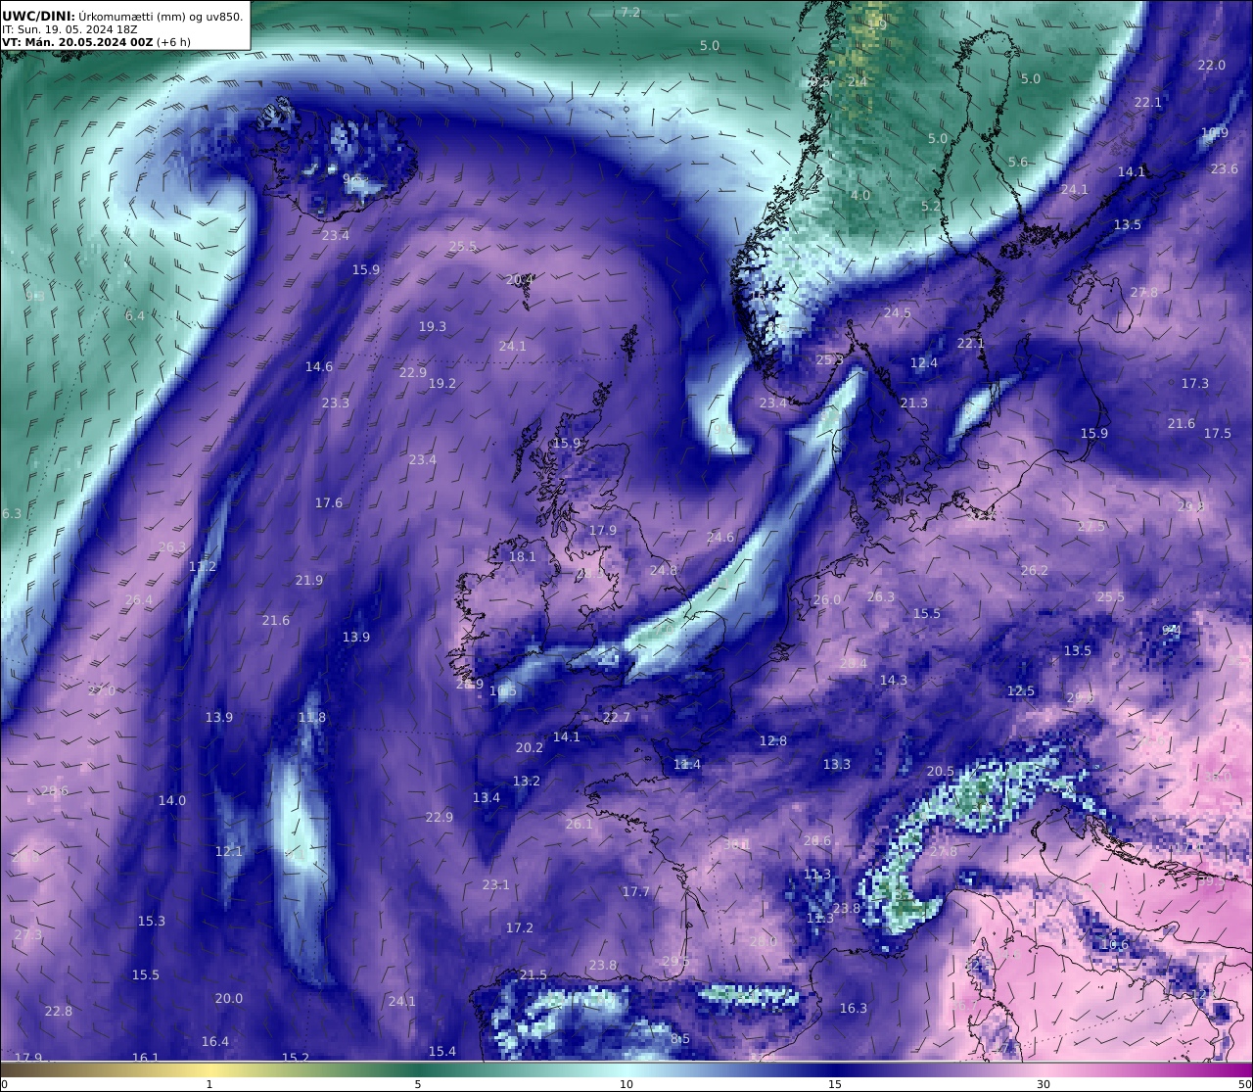Click the map value '17.2'

tap(520, 928)
